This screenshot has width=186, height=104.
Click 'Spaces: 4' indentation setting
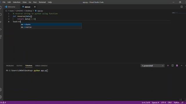tap(155, 103)
